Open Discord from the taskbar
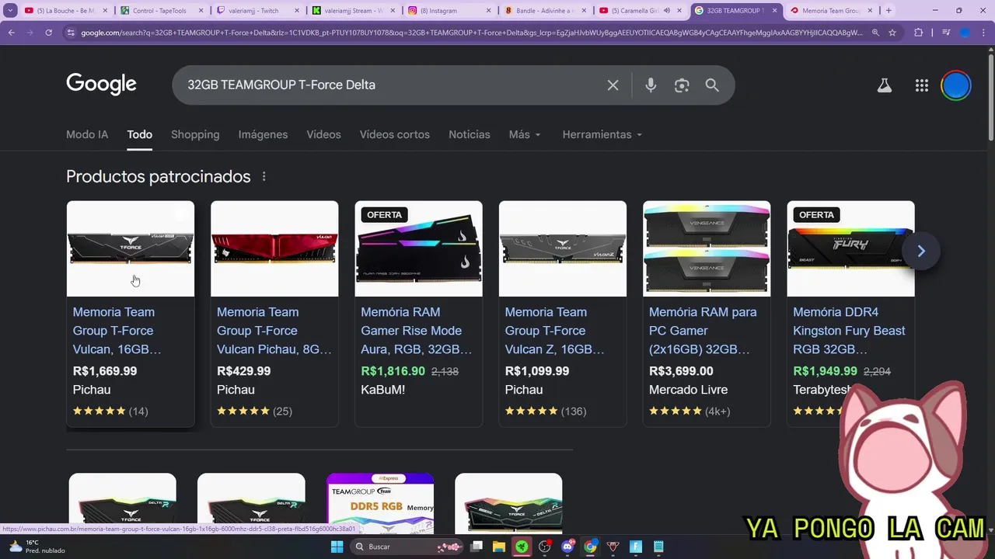The width and height of the screenshot is (995, 559). 567,547
